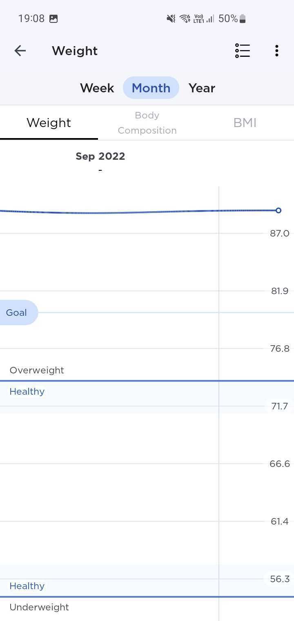Keep Month selected in the range switcher

(151, 87)
